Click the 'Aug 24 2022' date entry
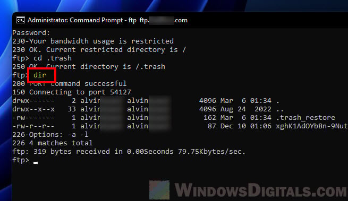Viewport: 348px width, 201px height. 245,109
